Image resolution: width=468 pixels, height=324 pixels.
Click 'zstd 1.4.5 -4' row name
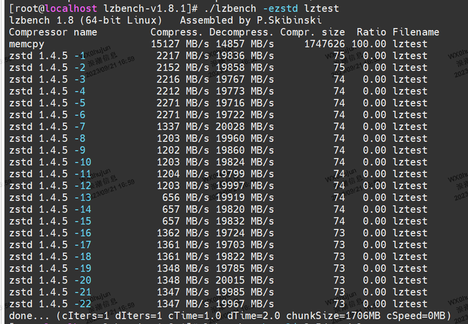point(47,91)
